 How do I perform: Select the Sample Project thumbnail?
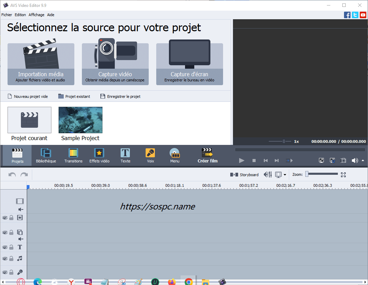point(81,120)
